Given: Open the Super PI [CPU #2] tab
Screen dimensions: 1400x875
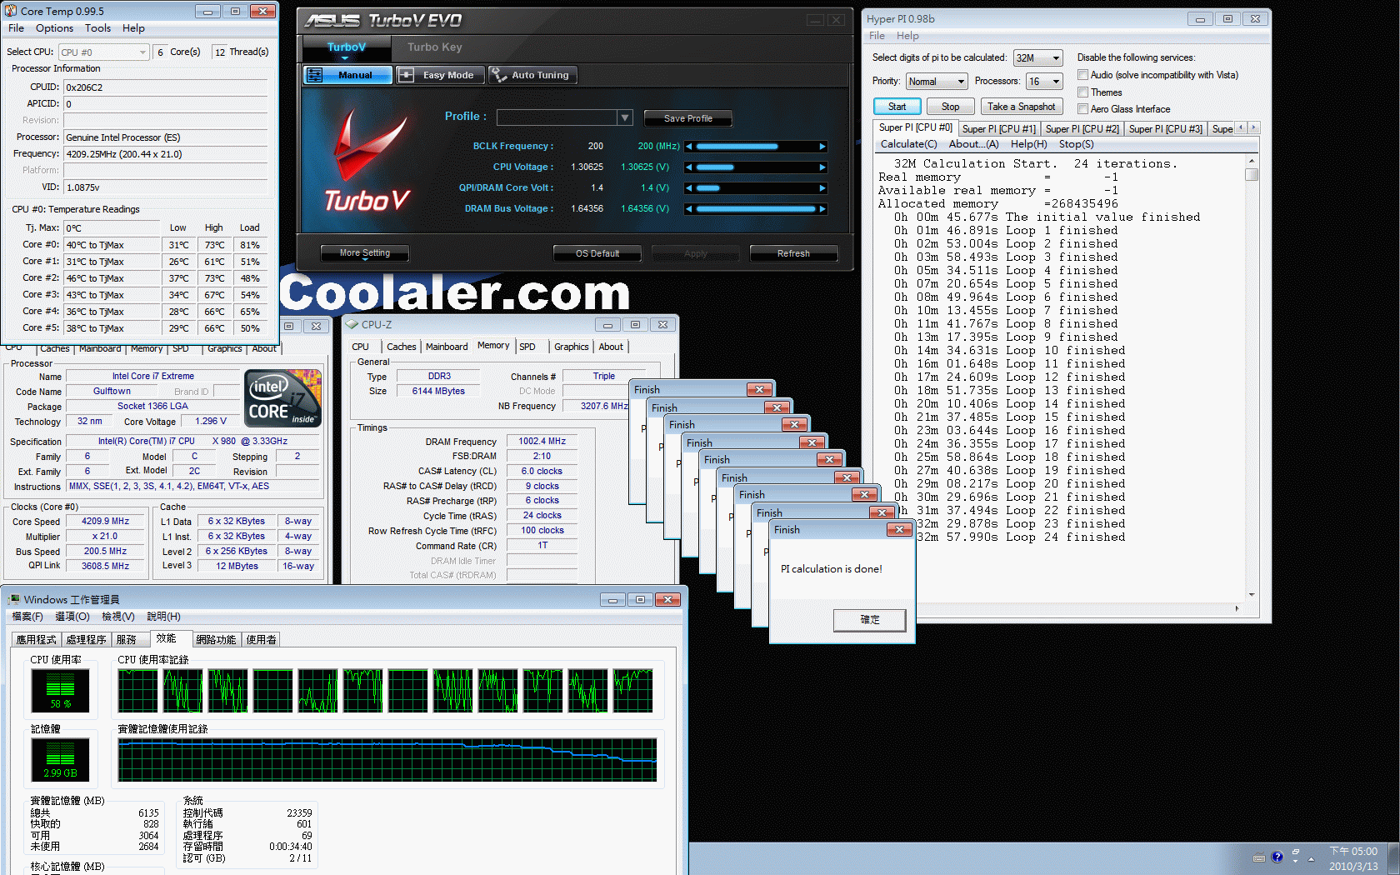Looking at the screenshot, I should point(1082,128).
